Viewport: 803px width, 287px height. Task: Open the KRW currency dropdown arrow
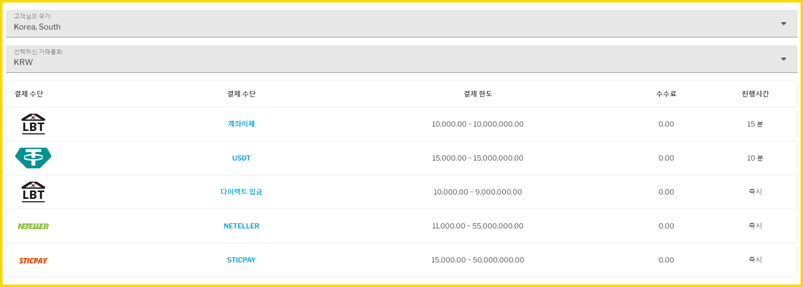[x=784, y=59]
